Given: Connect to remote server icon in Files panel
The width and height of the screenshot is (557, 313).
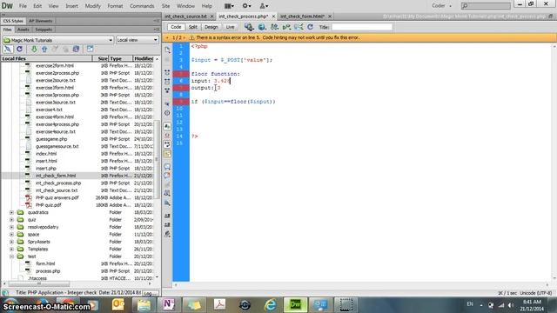Looking at the screenshot, I should tap(8, 49).
